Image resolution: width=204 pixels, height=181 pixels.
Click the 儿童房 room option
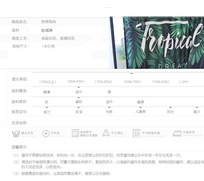pos(141,112)
